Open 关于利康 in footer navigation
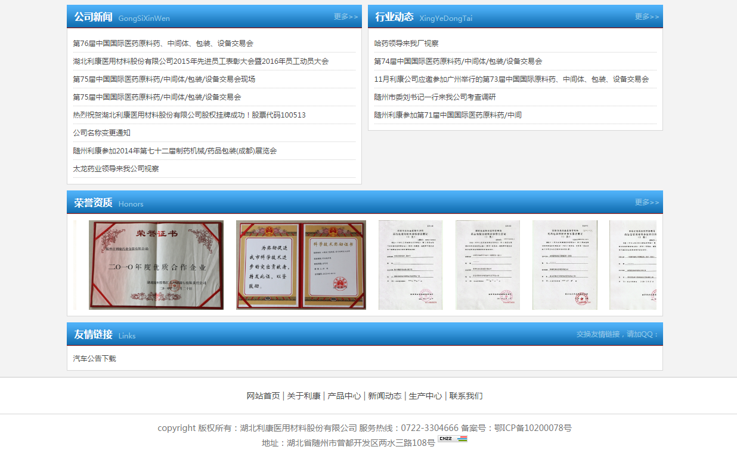 click(x=304, y=396)
